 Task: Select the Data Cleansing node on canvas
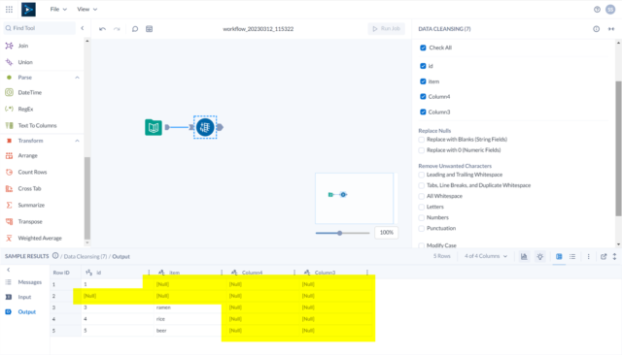click(x=205, y=127)
